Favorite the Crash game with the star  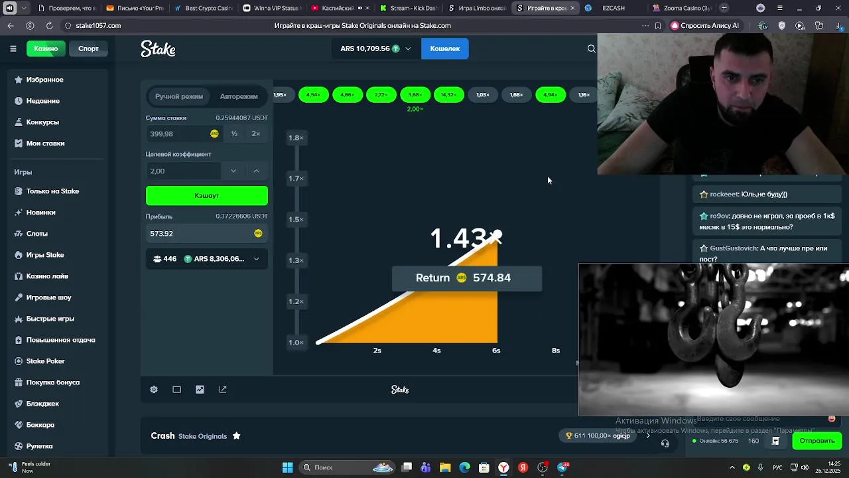point(236,436)
